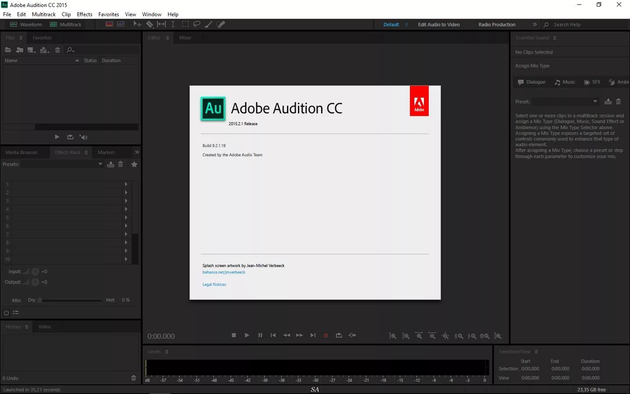The image size is (630, 394).
Task: Select the Lasso Selection tool
Action: [197, 25]
